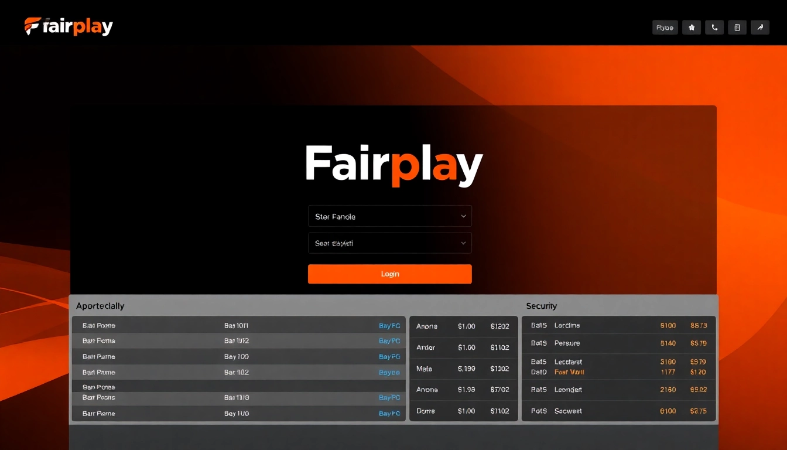787x450 pixels.
Task: Click the "$2.75" value in the Secwest row
Action: coord(698,411)
